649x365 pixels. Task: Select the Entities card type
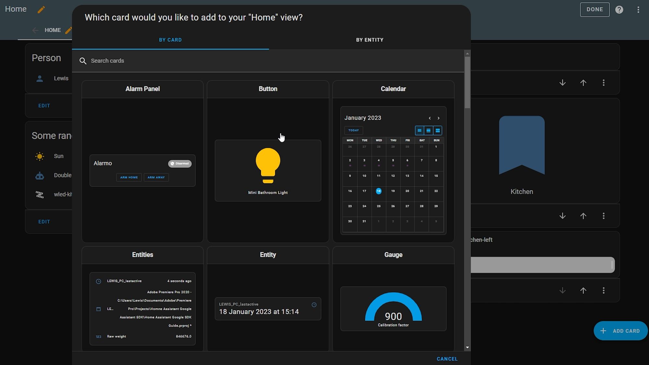[142, 298]
